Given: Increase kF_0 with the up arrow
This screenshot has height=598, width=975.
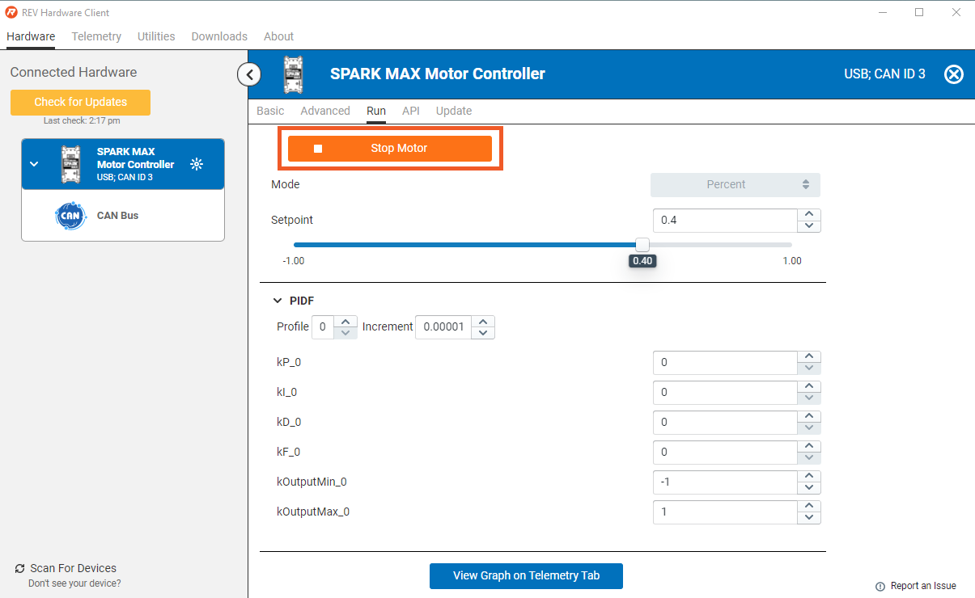Looking at the screenshot, I should tap(809, 446).
